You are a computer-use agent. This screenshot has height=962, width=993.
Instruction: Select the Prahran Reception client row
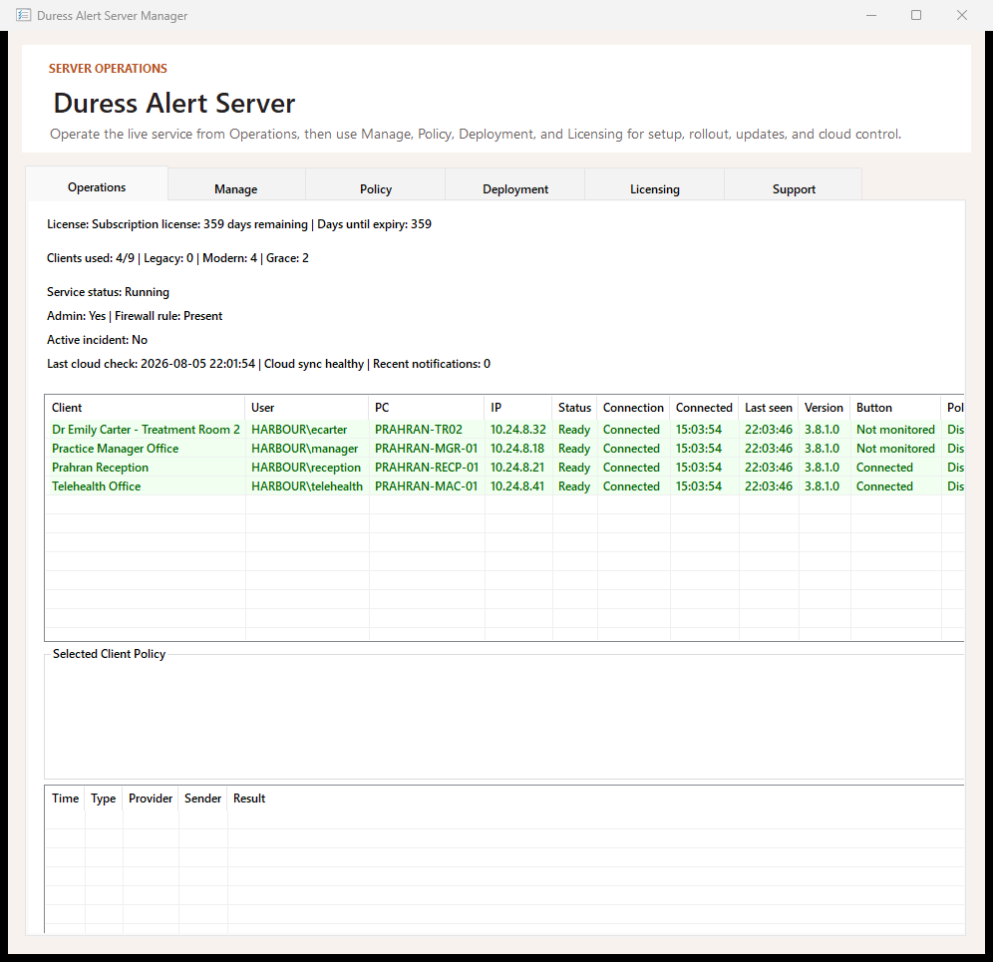pyautogui.click(x=504, y=468)
